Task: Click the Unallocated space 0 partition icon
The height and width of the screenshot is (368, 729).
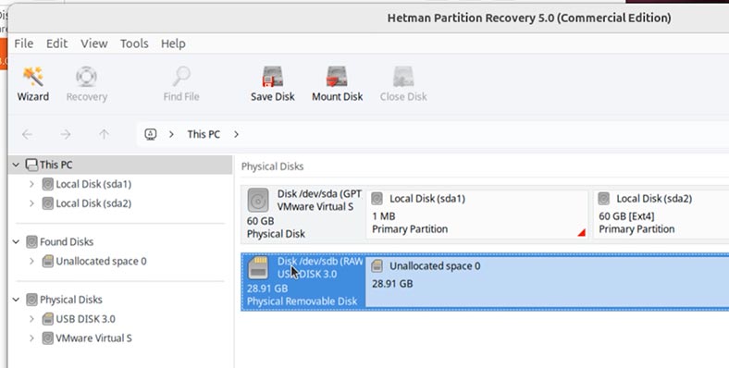Action: pos(377,266)
